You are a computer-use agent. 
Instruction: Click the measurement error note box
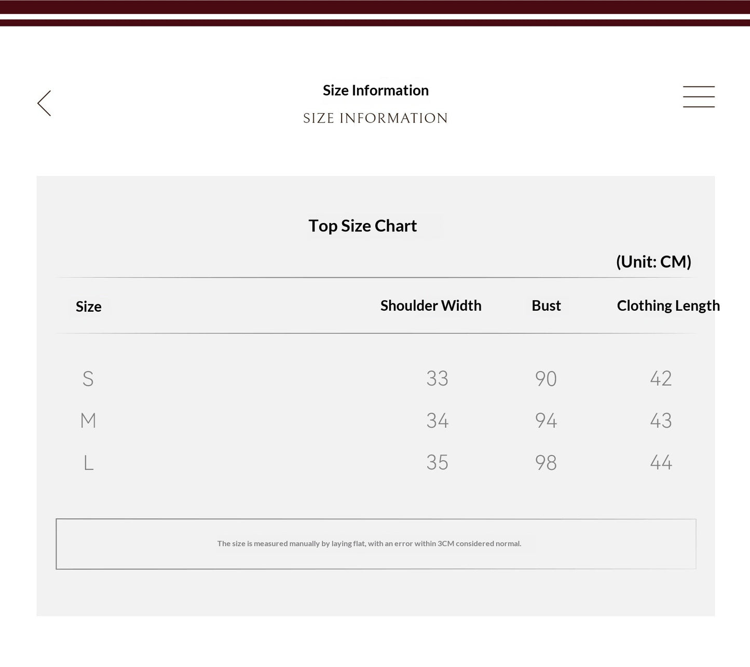click(376, 544)
